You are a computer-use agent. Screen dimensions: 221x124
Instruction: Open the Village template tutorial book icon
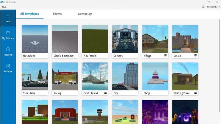click(166, 55)
